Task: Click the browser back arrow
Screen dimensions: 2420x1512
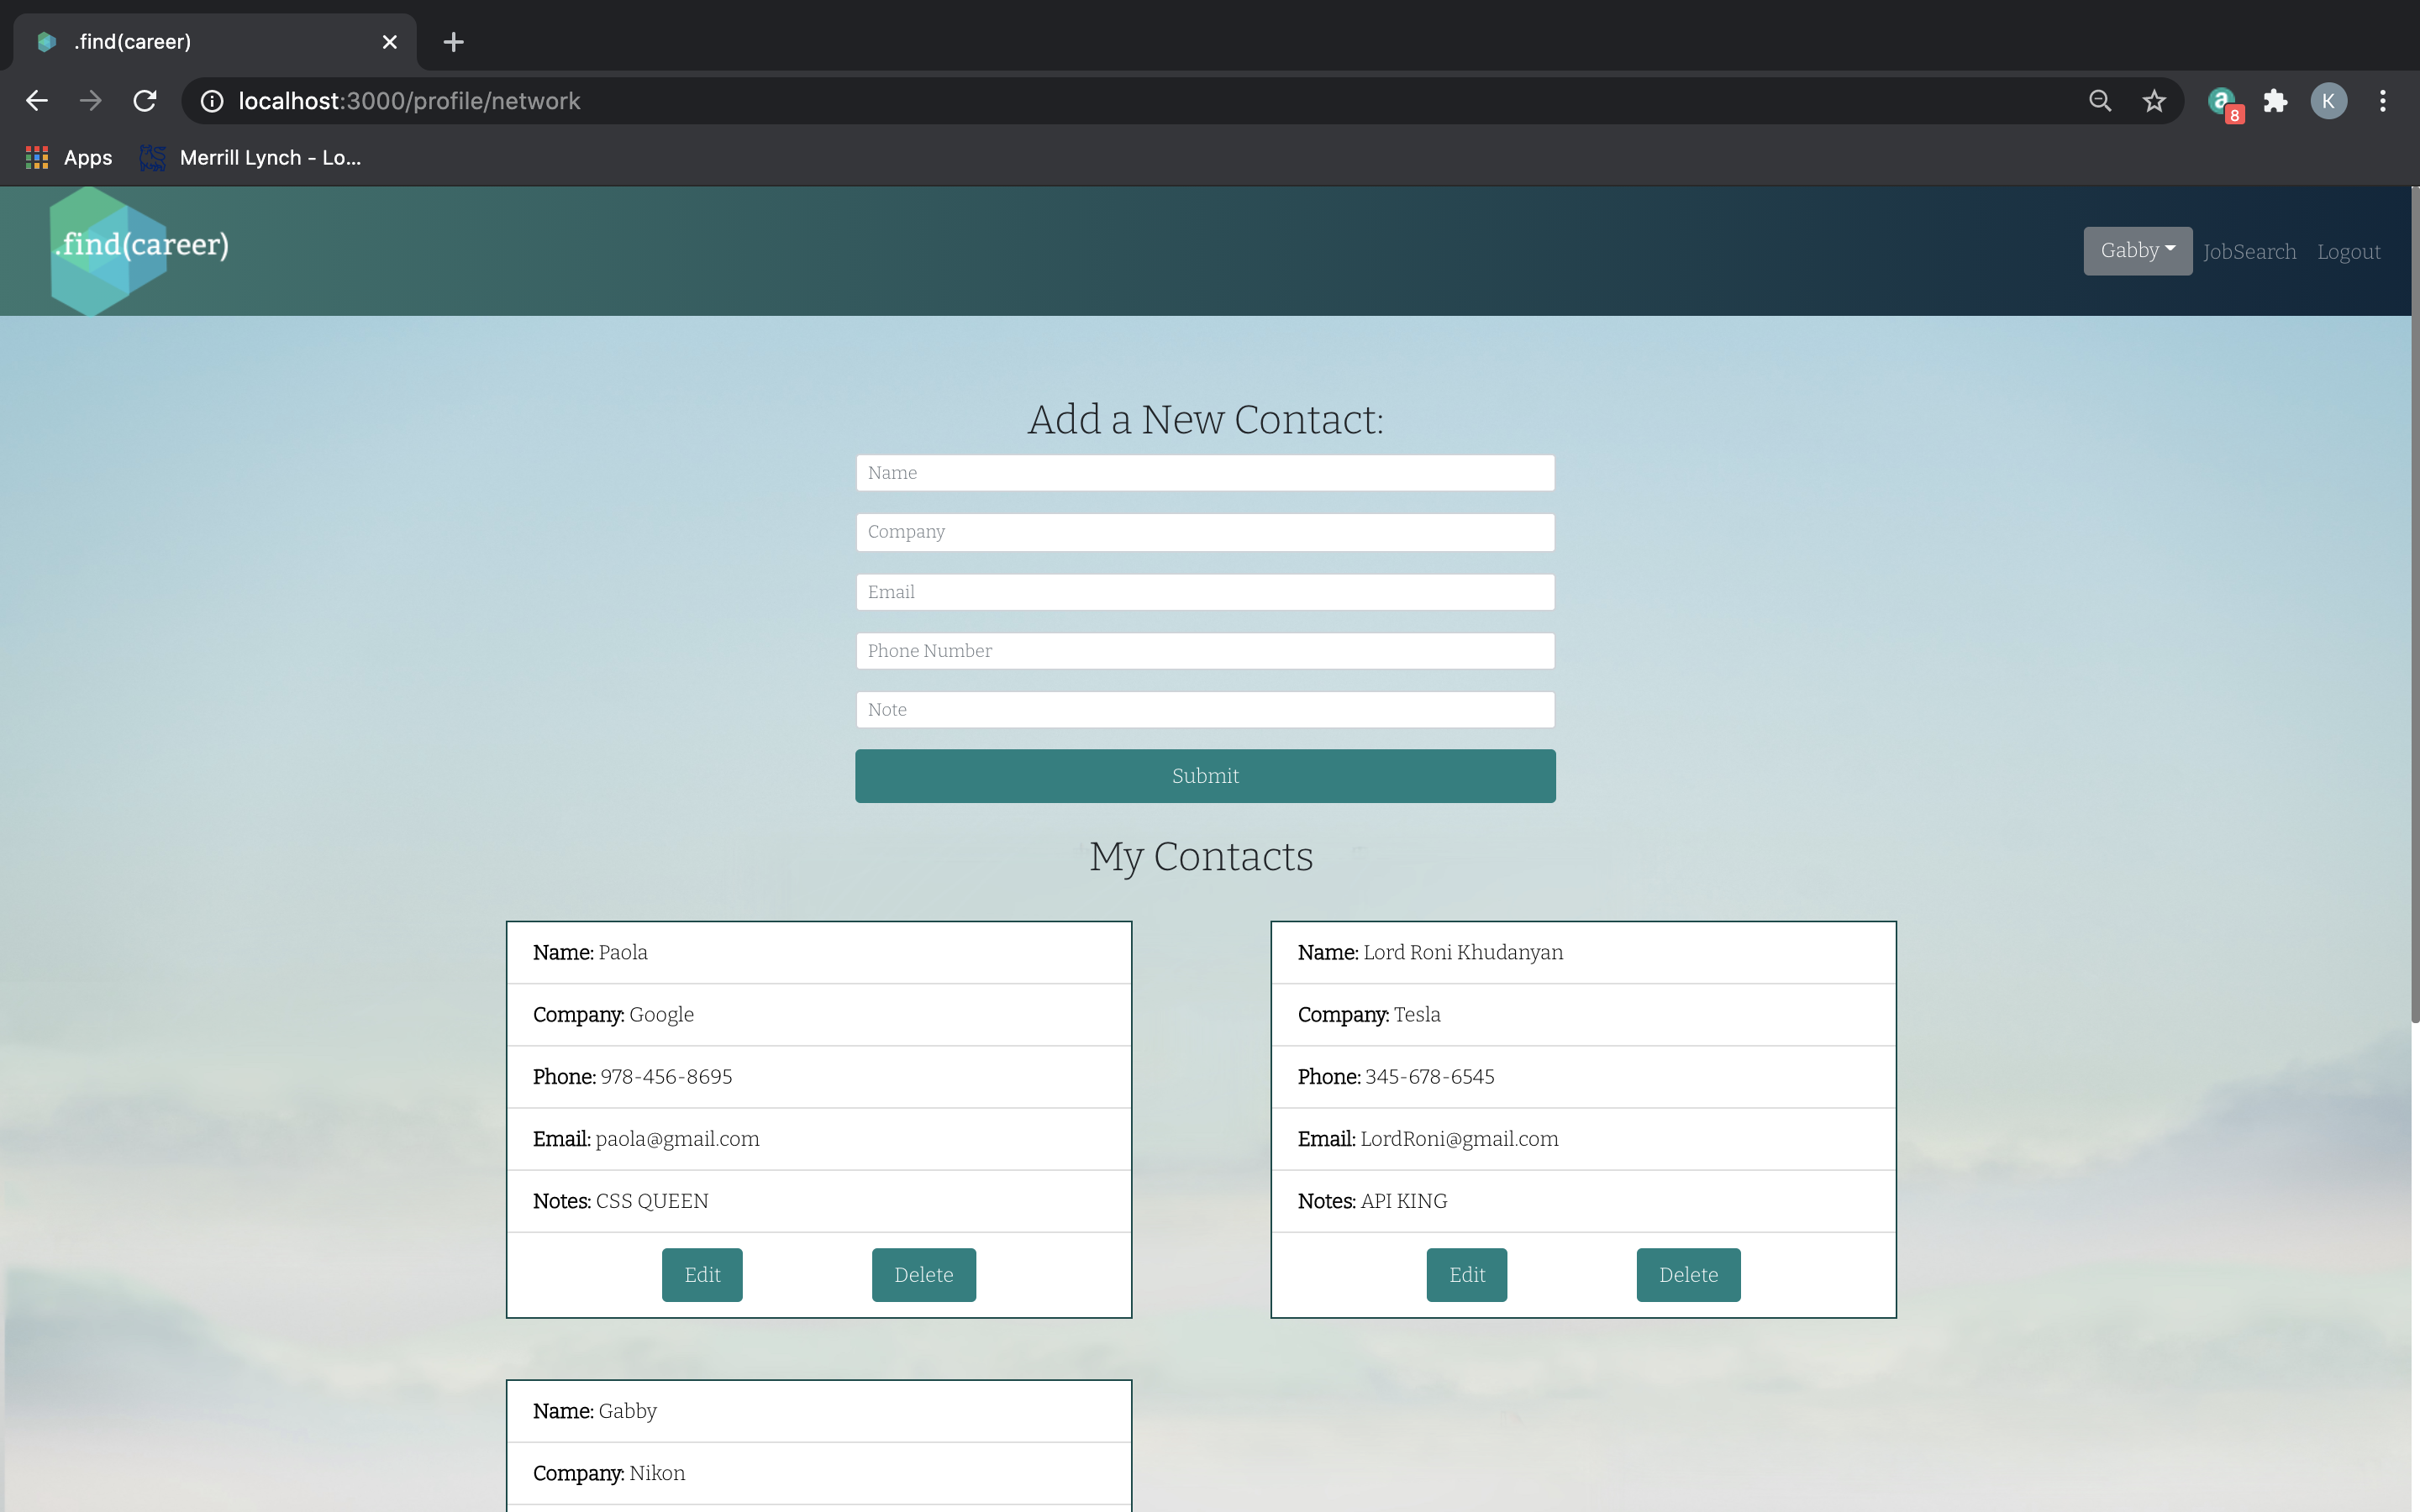Action: (x=37, y=101)
